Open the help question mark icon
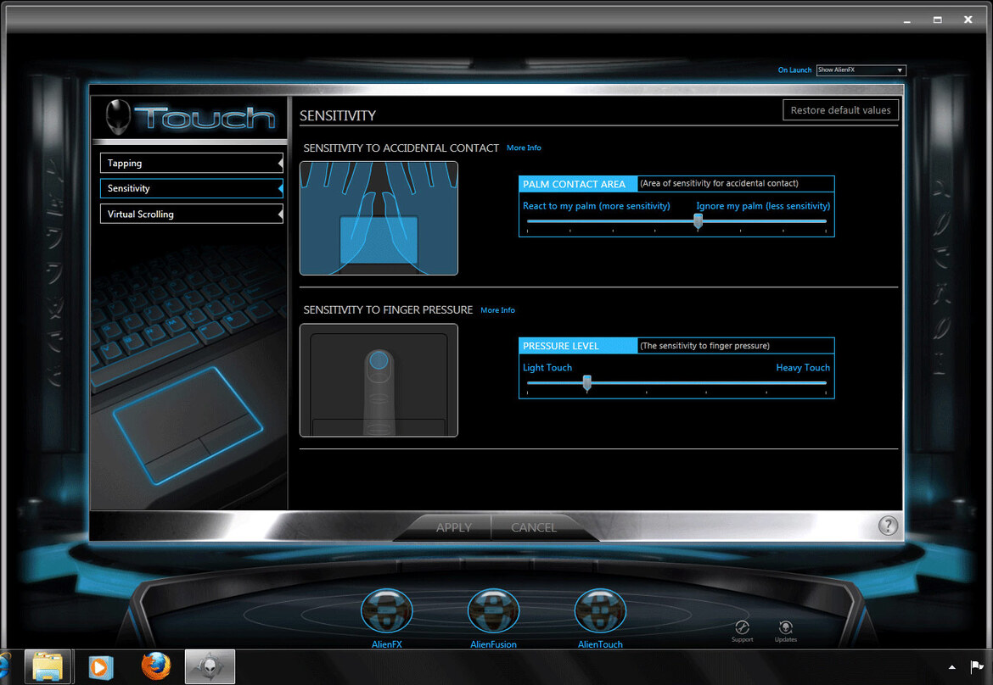The image size is (993, 685). [888, 526]
